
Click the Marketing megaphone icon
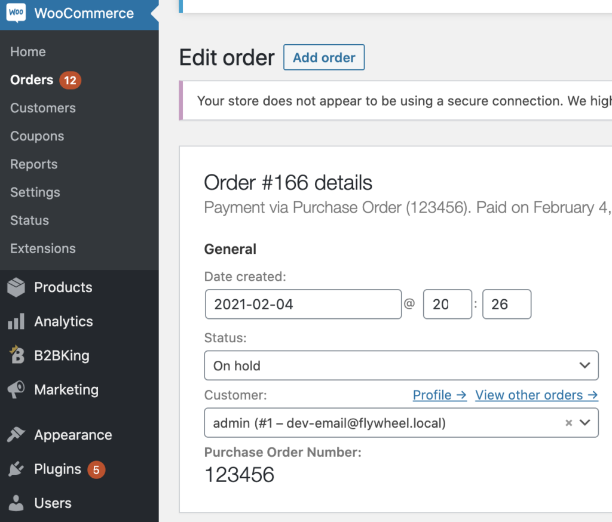pos(16,389)
